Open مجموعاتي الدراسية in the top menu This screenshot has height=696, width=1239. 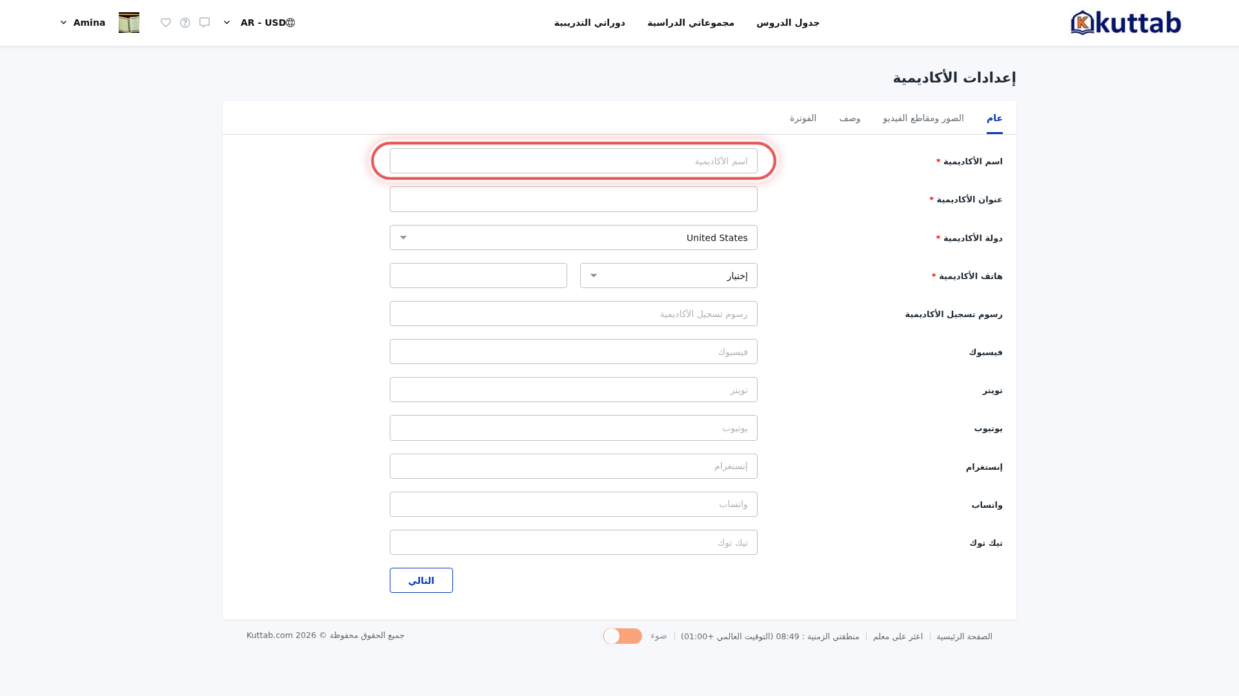tap(691, 23)
